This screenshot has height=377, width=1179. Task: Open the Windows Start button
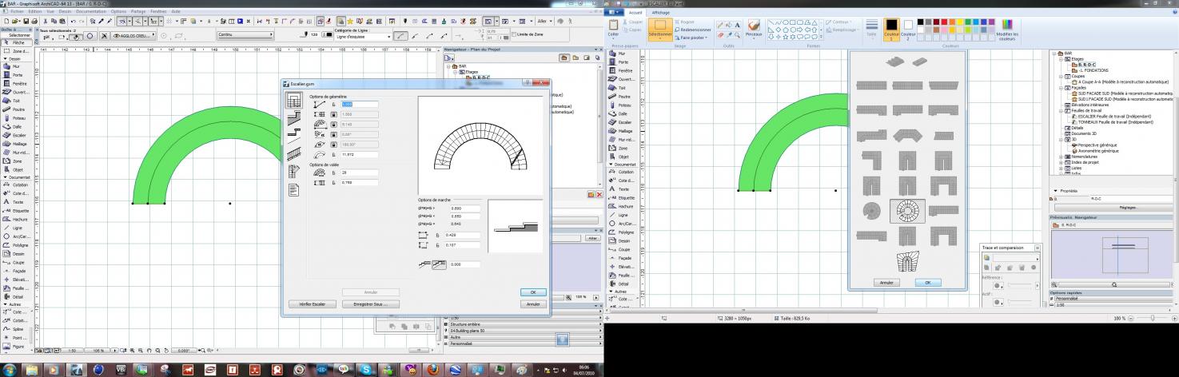point(10,369)
